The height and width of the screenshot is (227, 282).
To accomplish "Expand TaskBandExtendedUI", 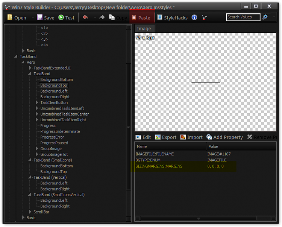I will pyautogui.click(x=30, y=68).
